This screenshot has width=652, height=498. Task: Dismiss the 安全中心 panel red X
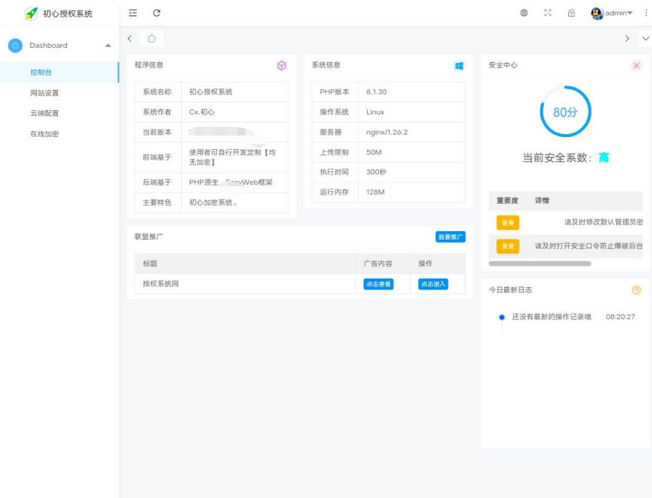[x=637, y=66]
